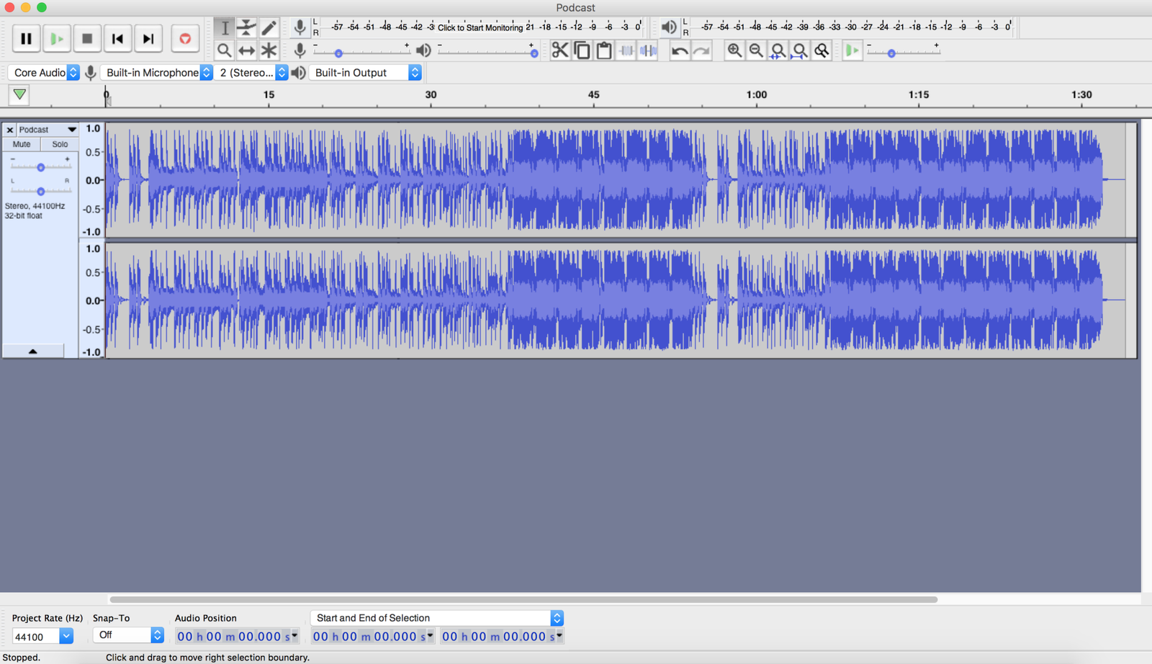
Task: Open the Built-in Output device dropdown
Action: (x=365, y=73)
